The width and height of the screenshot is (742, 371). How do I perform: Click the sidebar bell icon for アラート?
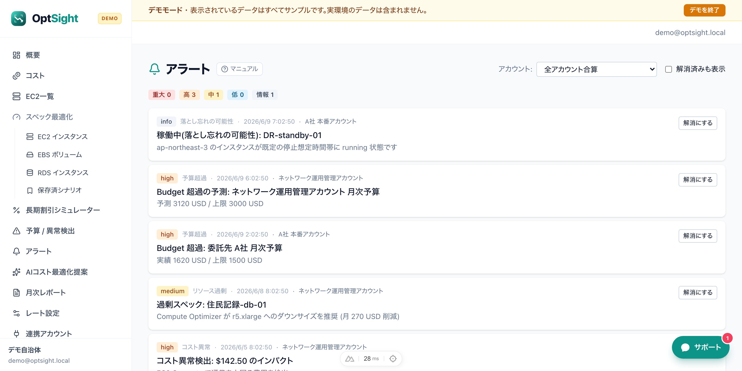tap(16, 251)
